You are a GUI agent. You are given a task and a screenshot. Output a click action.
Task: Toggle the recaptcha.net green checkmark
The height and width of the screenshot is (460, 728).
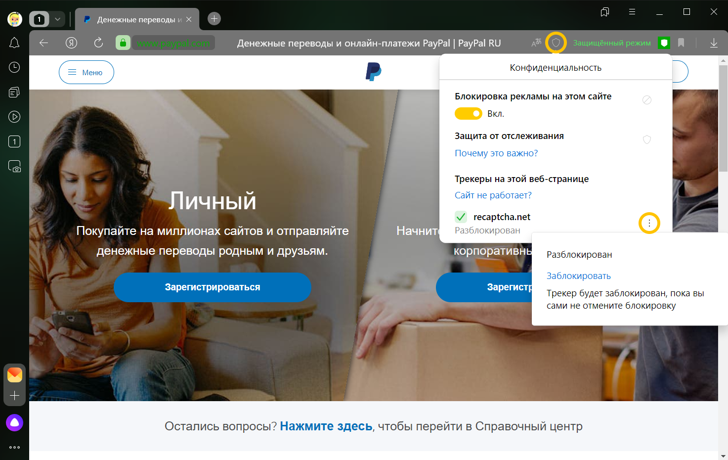coord(461,217)
